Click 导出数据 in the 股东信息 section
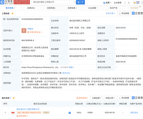 [124, 98]
